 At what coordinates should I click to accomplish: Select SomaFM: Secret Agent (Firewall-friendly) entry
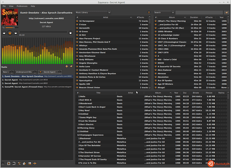(37, 87)
